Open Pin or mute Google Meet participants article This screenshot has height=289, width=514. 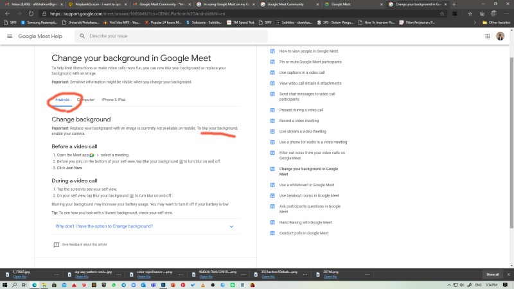pyautogui.click(x=310, y=62)
